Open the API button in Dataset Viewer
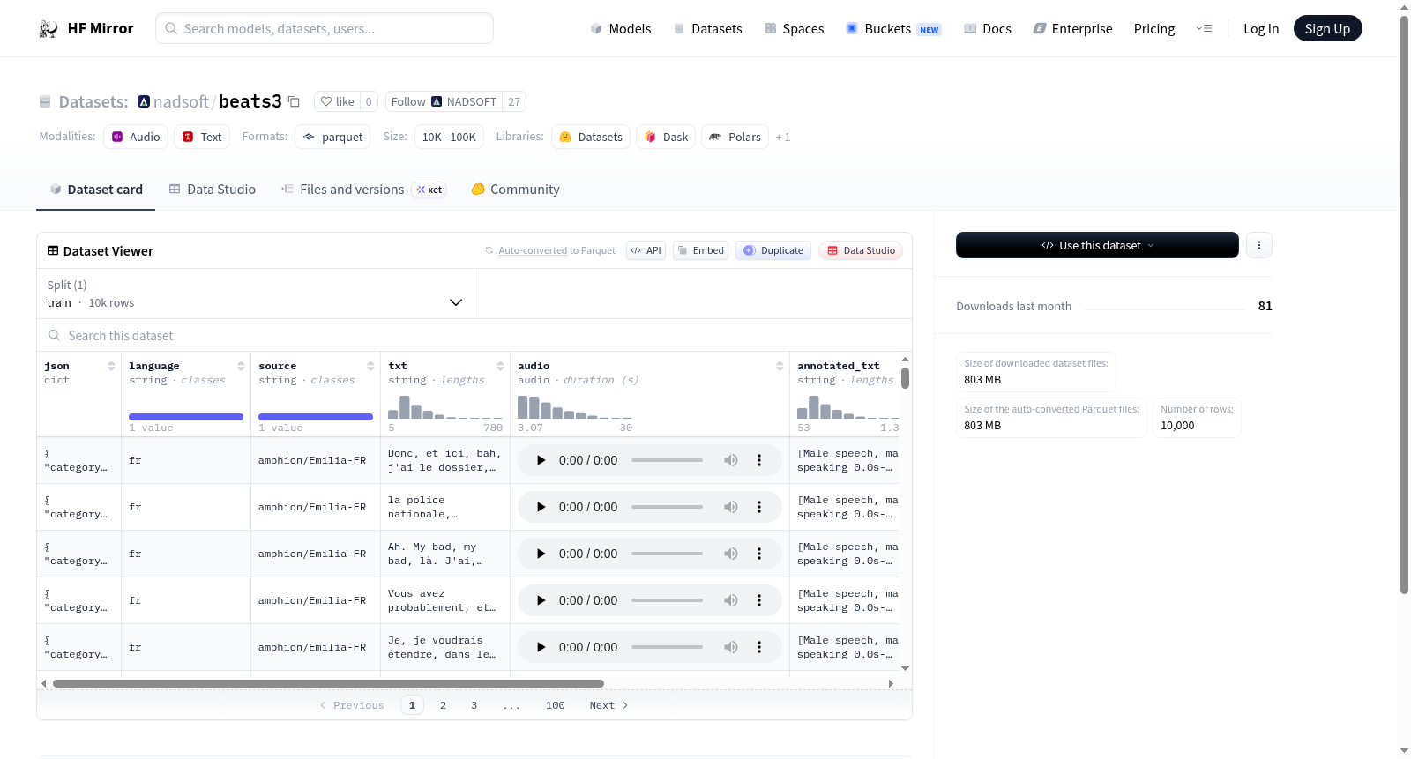Image resolution: width=1411 pixels, height=759 pixels. pos(646,250)
